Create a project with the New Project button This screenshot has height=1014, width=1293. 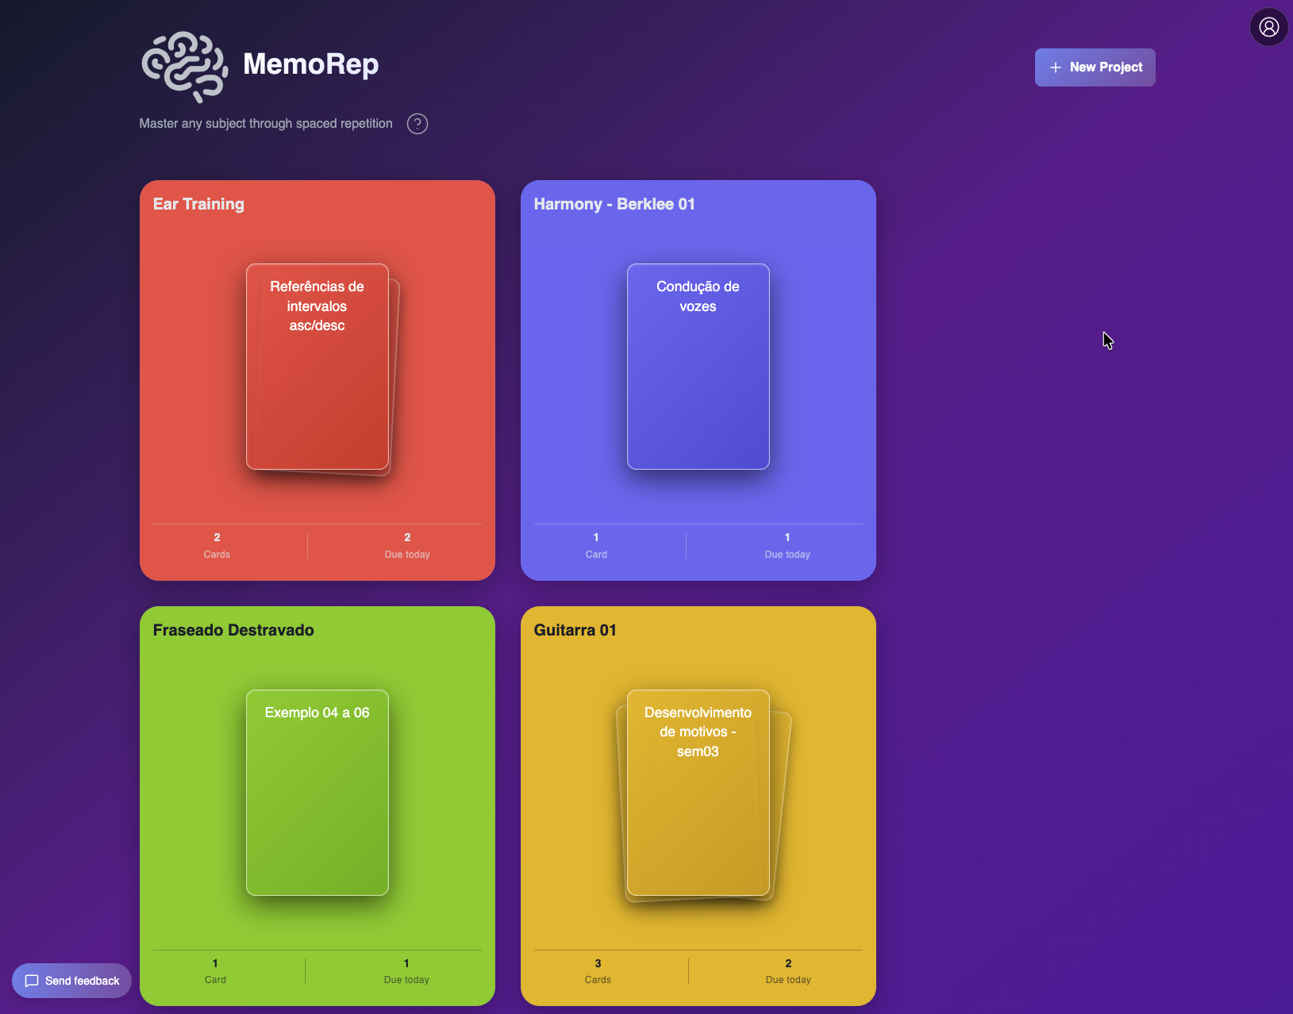(x=1095, y=67)
